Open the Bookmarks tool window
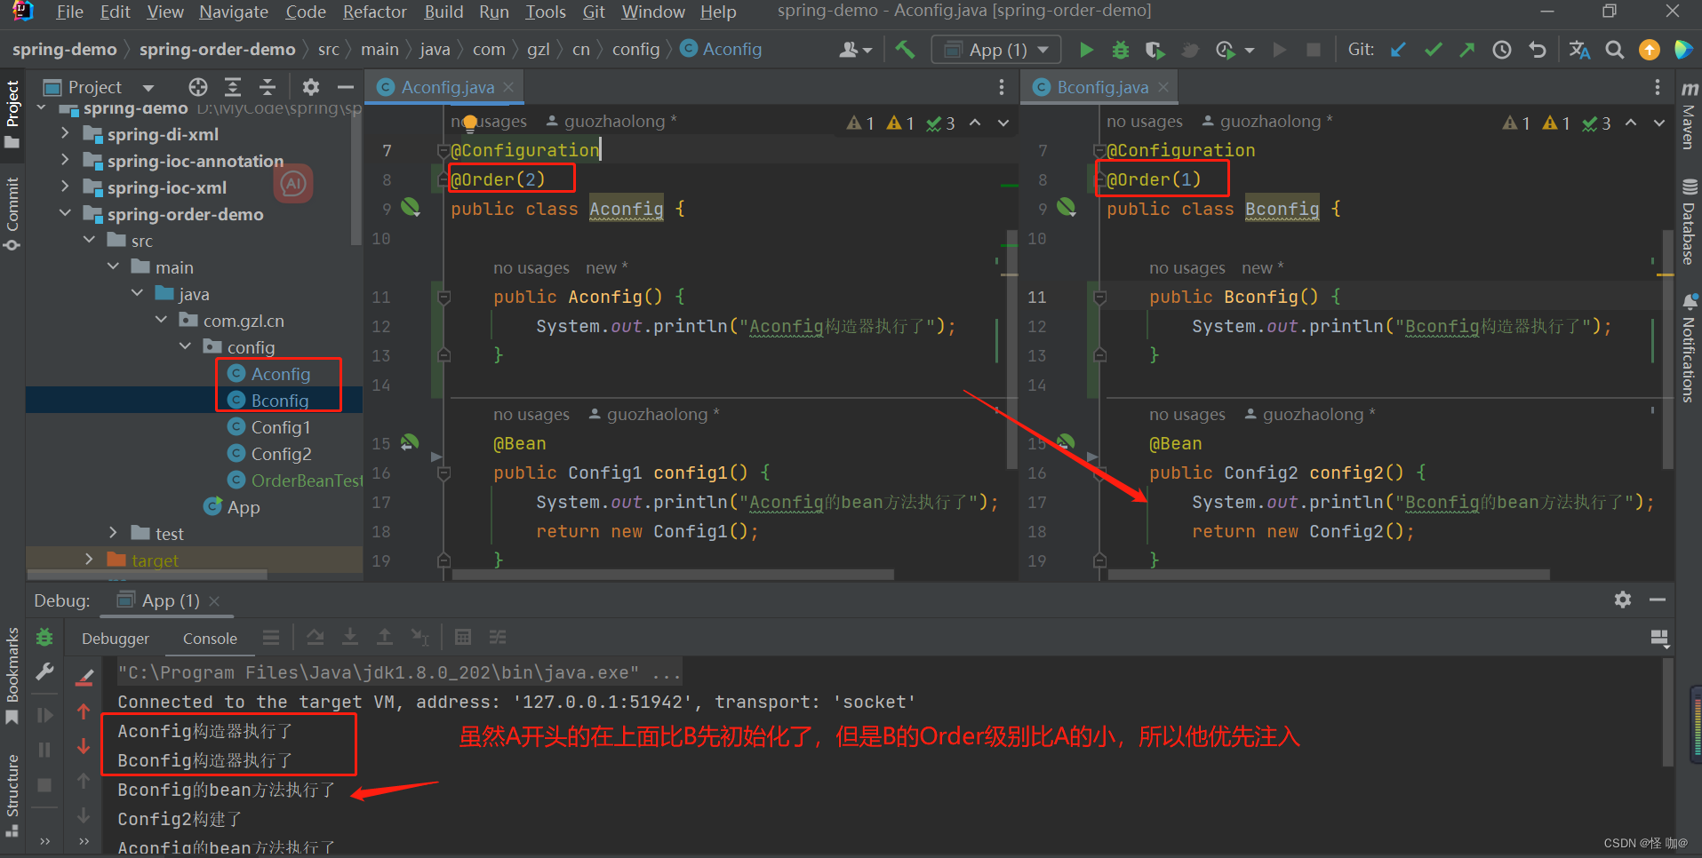Screen dimensions: 1702x858 click(x=12, y=675)
